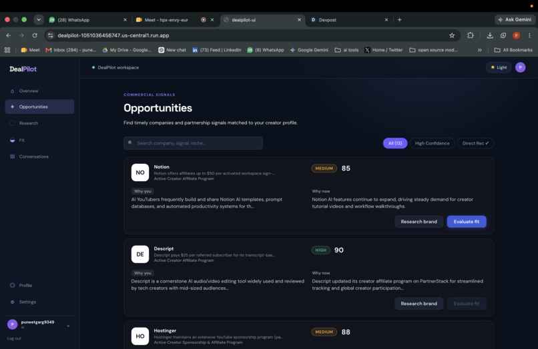
Task: Click the address bar URL
Action: tap(113, 35)
